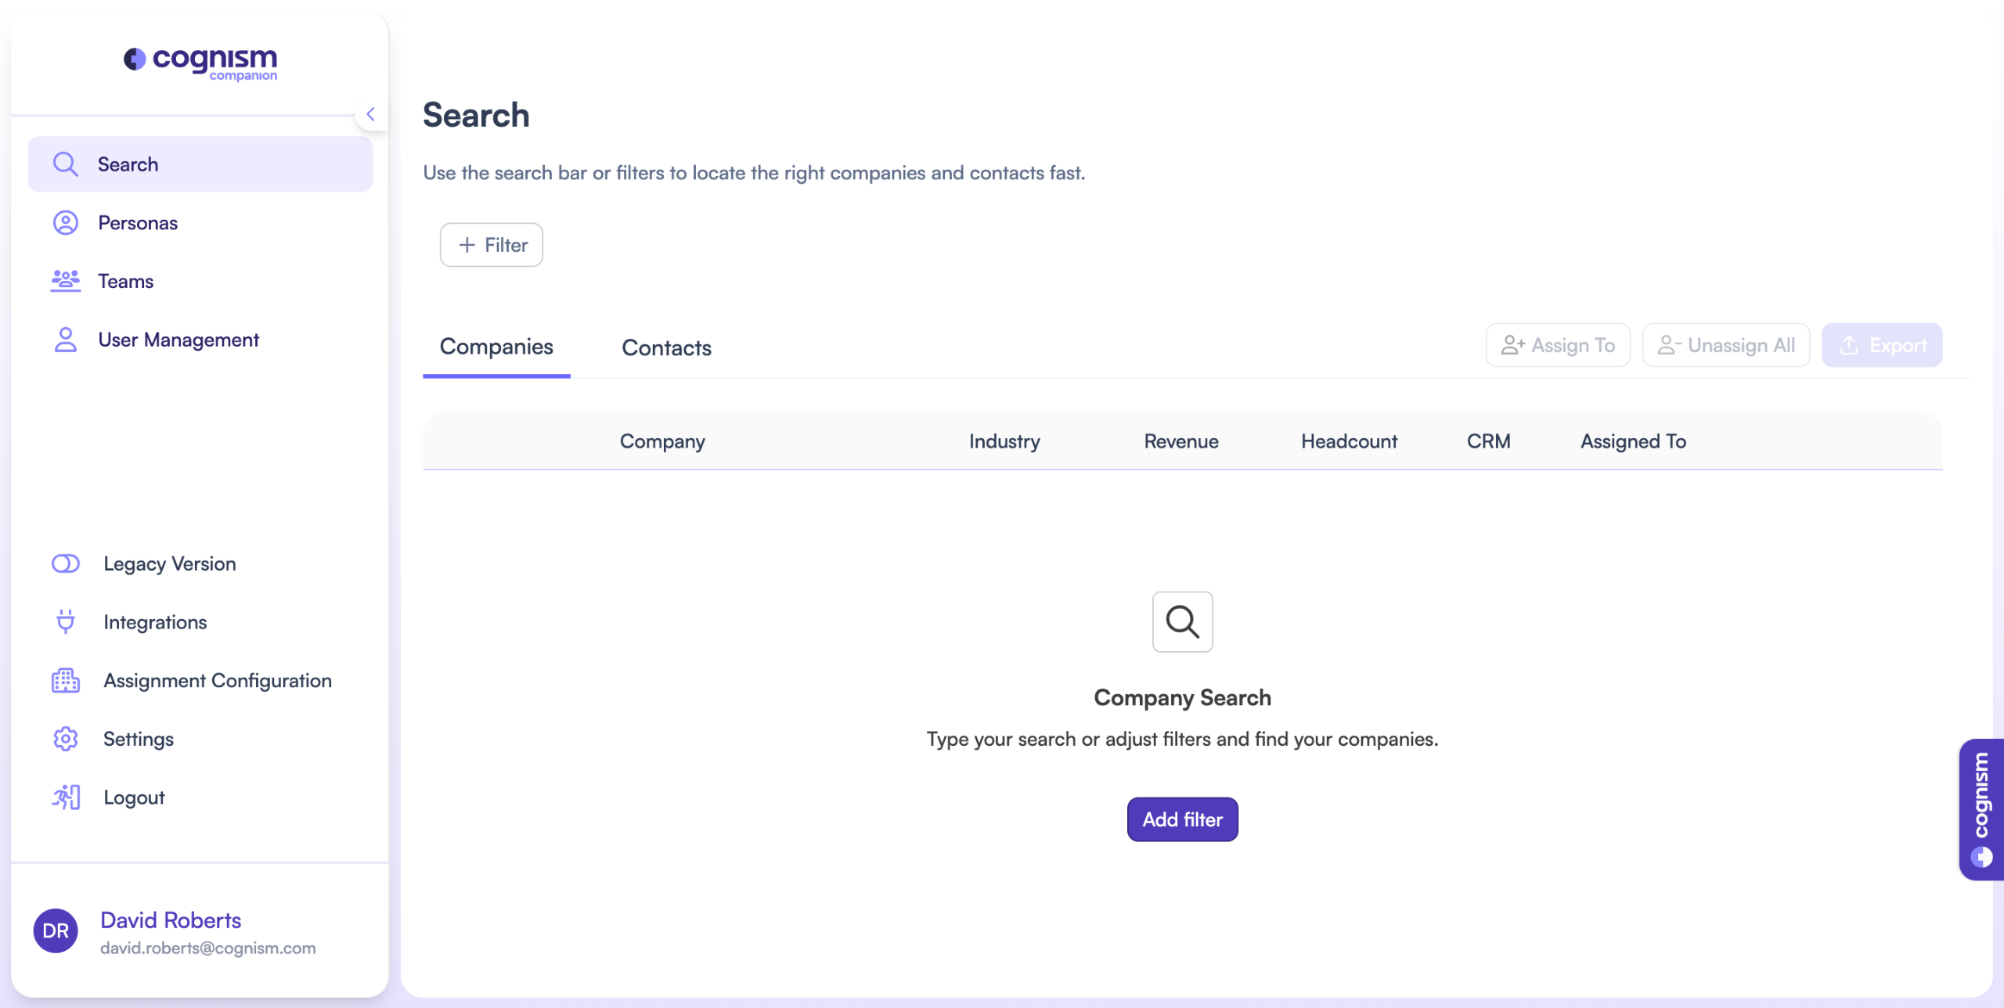Click the Unassign All button
Viewport: 2004px width, 1008px height.
tap(1725, 345)
